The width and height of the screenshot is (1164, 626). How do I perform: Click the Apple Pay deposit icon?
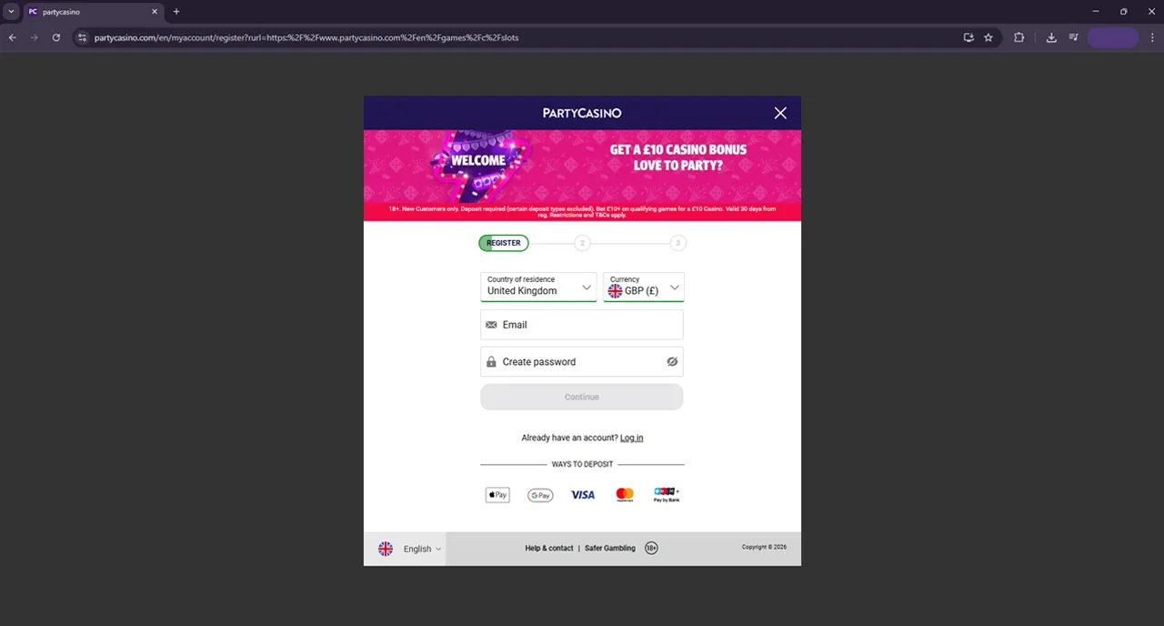coord(497,495)
